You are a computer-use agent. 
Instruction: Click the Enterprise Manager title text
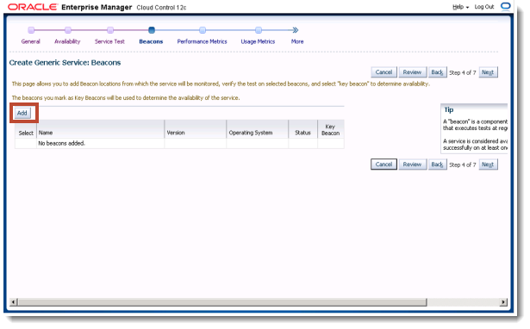97,7
